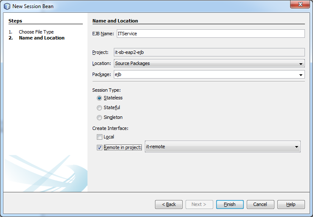This screenshot has height=217, width=313.
Task: Enable the Local interface checkbox
Action: (99, 137)
